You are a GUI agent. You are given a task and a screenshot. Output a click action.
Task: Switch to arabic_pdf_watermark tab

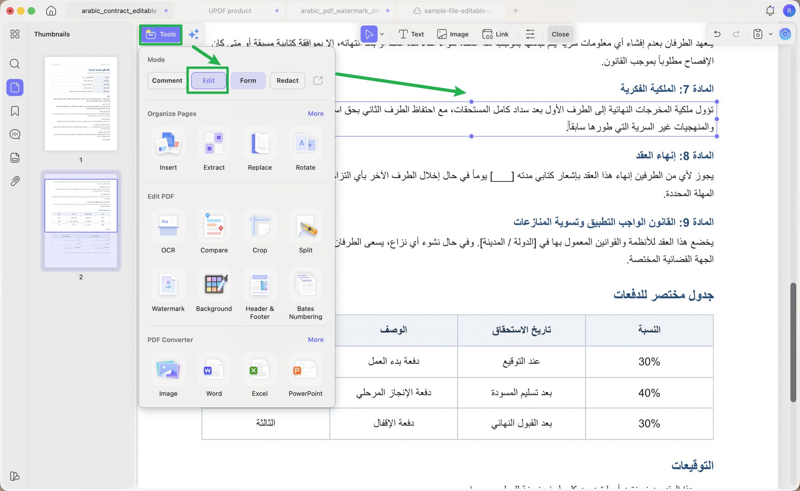(341, 11)
